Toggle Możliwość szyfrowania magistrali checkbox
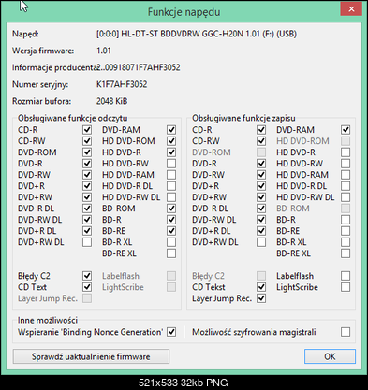368x390 pixels. tap(346, 332)
